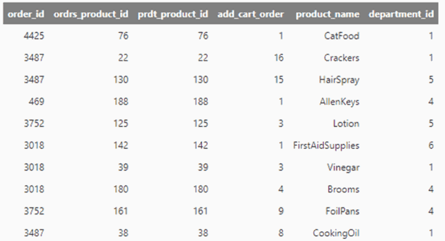Select the Brooms product cell
Screen dimensions: 445x241
344,189
